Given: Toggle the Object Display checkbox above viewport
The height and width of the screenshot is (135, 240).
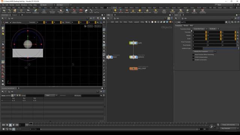Looking at the screenshot, I should click(x=11, y=22).
